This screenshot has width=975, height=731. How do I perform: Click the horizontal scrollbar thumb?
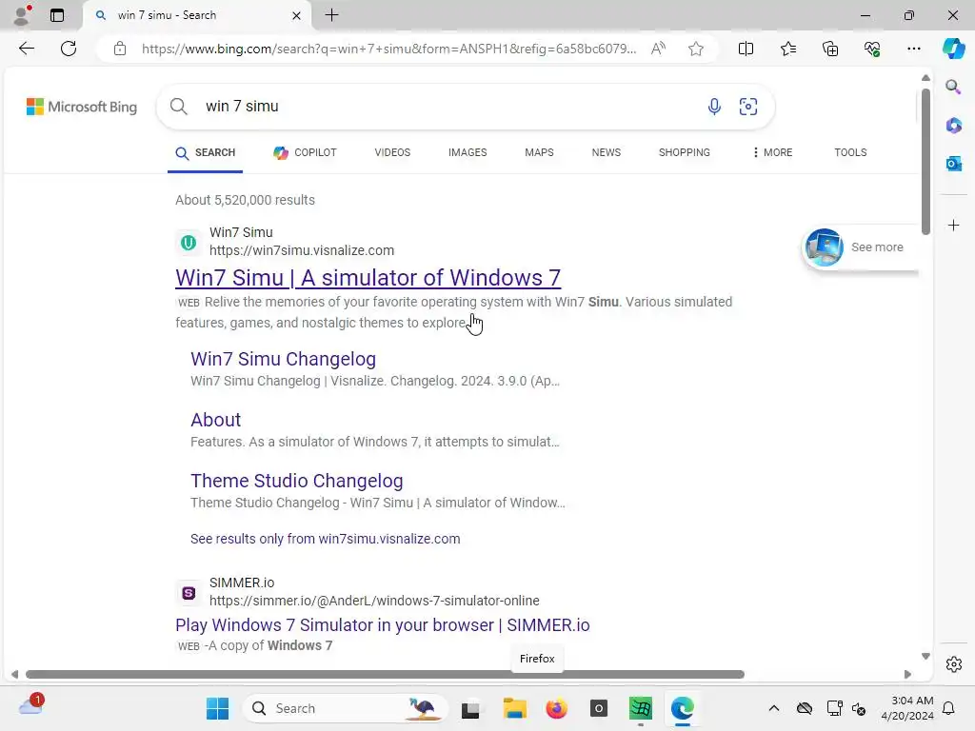(385, 675)
